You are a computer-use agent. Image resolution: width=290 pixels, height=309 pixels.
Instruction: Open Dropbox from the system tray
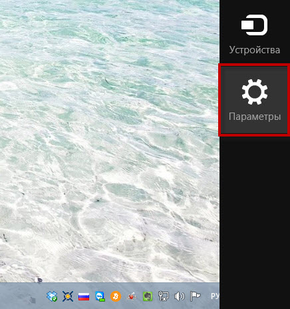pyautogui.click(x=52, y=296)
